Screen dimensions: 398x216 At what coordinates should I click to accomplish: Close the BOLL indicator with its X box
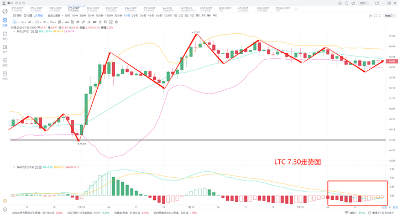tap(36, 32)
